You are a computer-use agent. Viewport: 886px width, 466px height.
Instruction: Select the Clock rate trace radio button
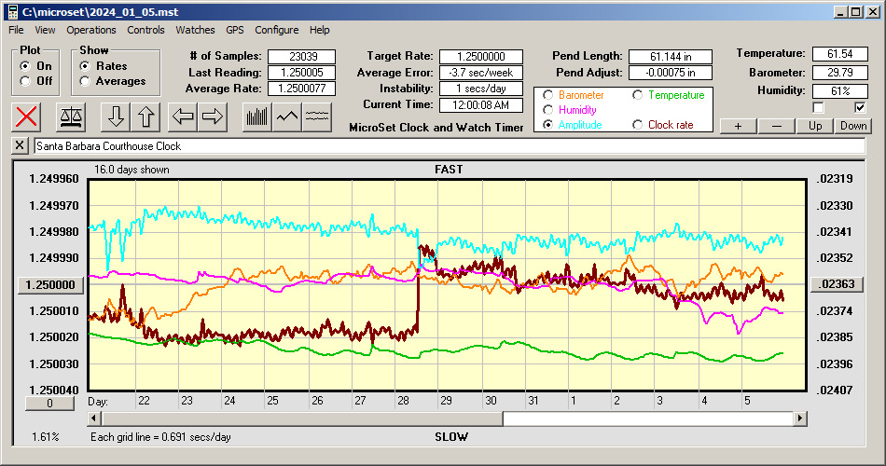pos(637,125)
